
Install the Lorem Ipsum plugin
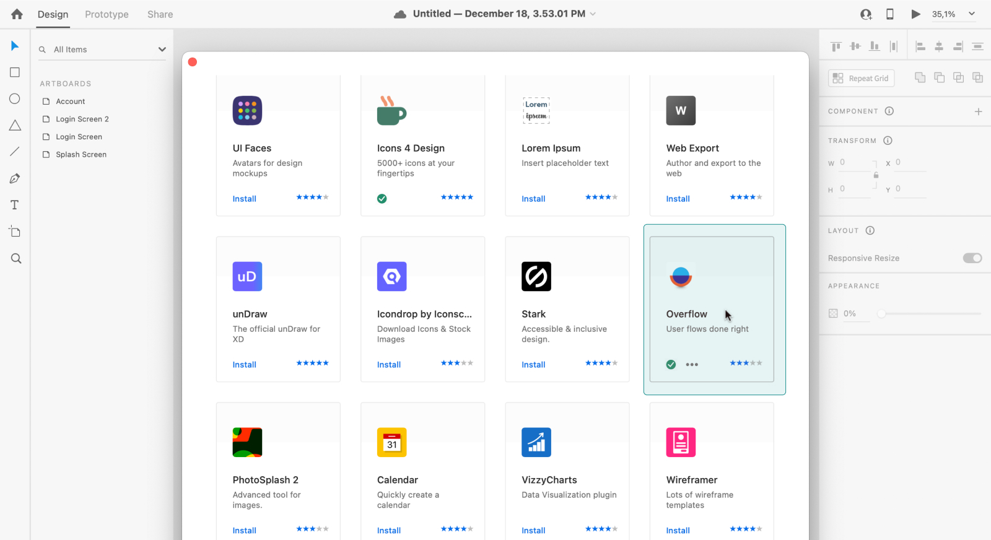pyautogui.click(x=533, y=199)
